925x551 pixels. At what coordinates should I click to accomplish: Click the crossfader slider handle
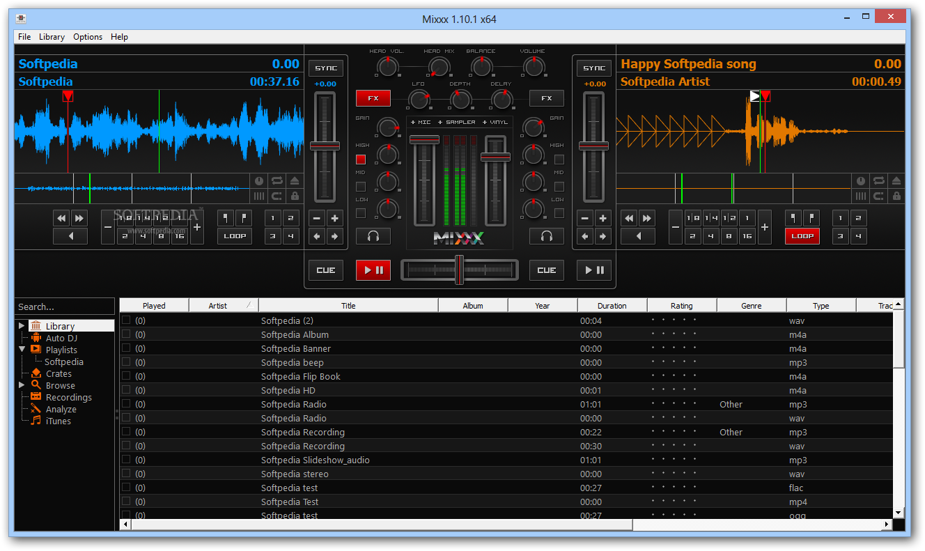[x=459, y=270]
